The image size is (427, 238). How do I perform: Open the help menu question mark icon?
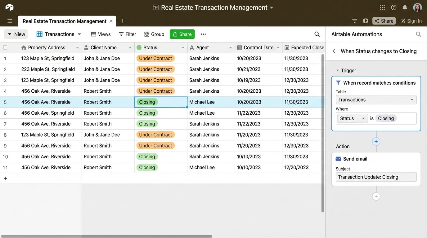pyautogui.click(x=393, y=7)
